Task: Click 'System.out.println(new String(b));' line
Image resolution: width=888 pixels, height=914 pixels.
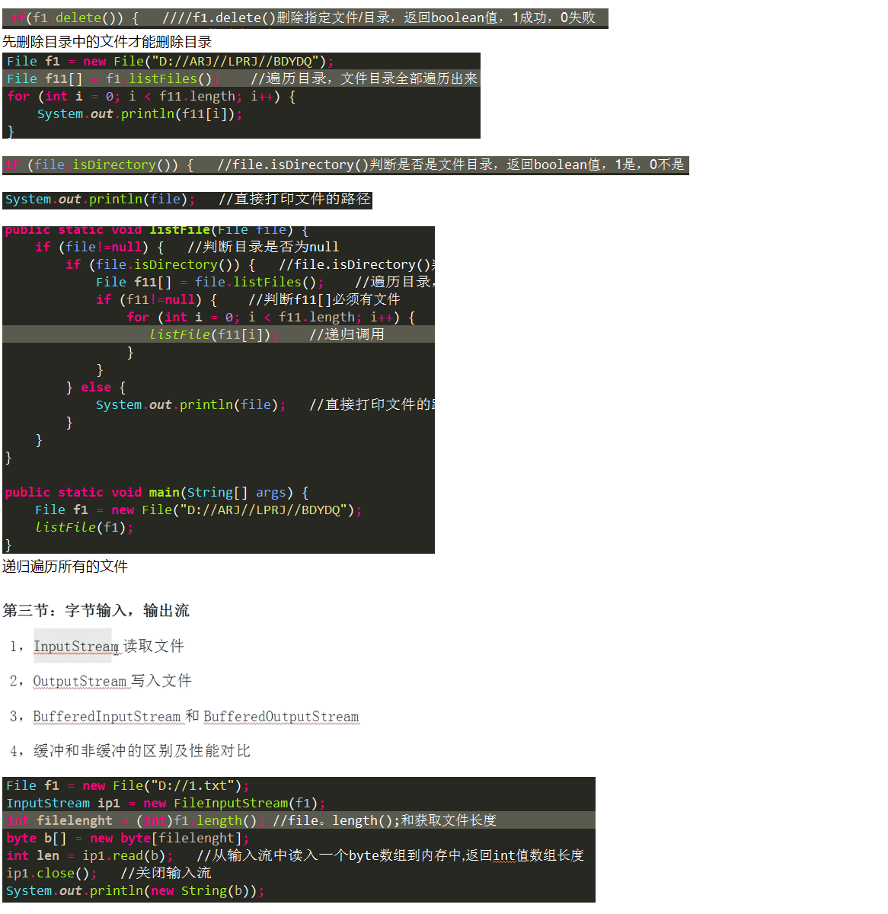Action: tap(136, 891)
